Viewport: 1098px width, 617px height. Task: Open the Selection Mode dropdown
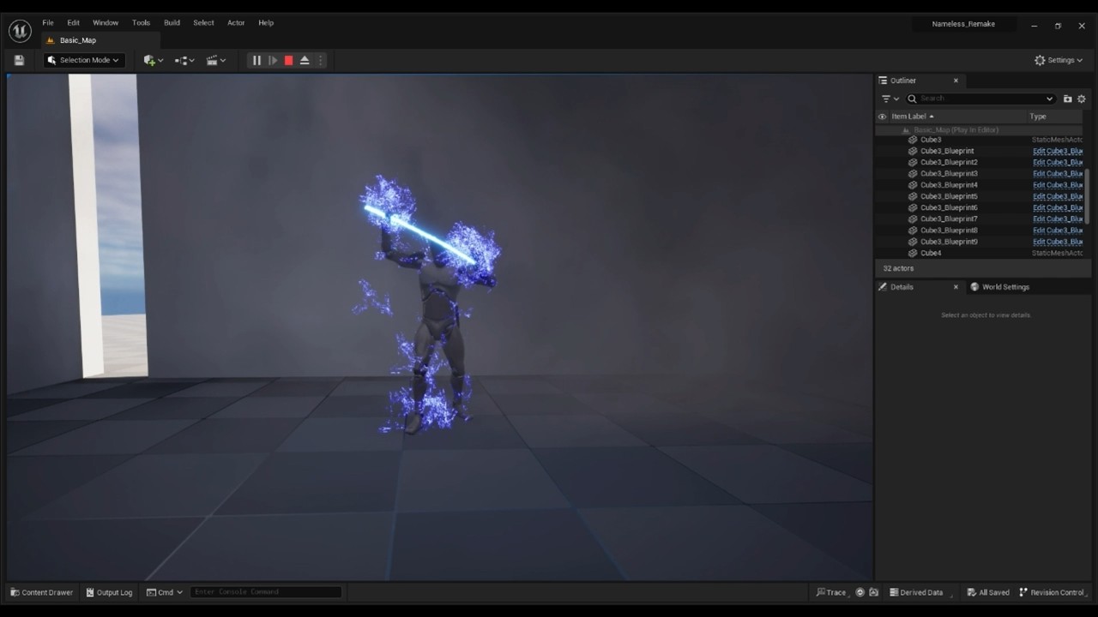pyautogui.click(x=84, y=60)
